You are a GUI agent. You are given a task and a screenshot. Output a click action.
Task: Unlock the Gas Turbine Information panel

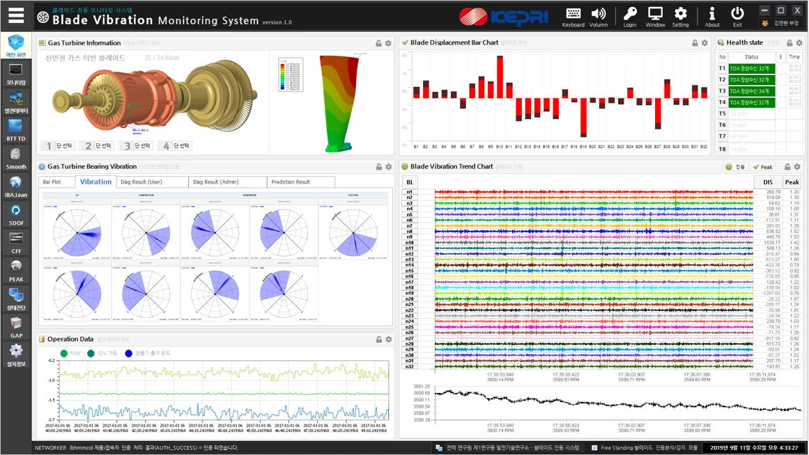pyautogui.click(x=378, y=43)
